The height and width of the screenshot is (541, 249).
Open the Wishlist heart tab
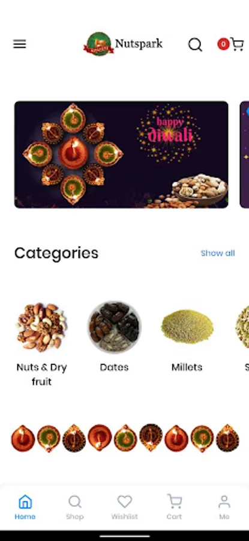[124, 507]
